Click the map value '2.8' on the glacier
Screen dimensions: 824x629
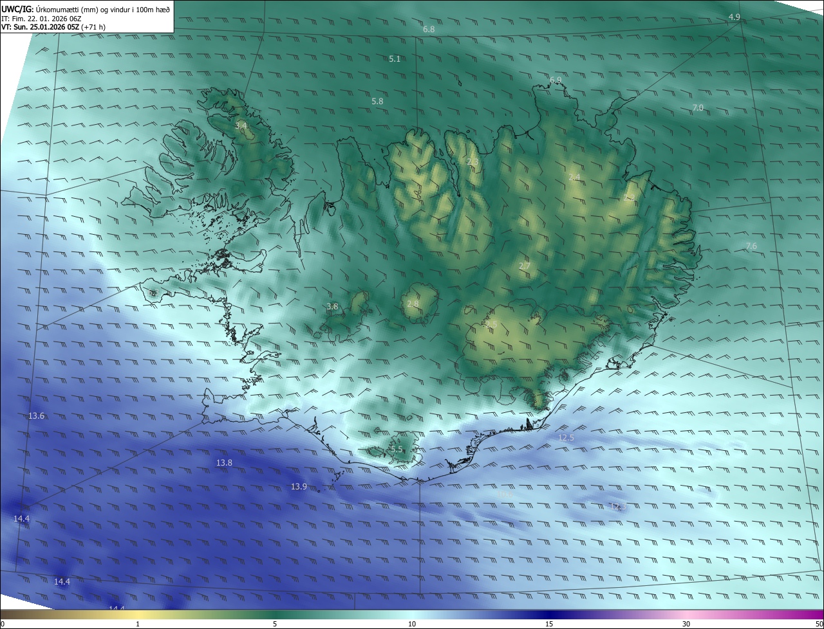point(413,304)
